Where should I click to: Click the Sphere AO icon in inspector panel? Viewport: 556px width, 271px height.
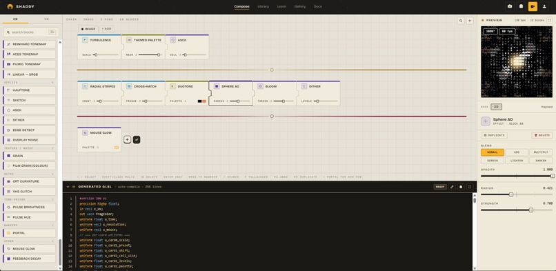pos(486,121)
